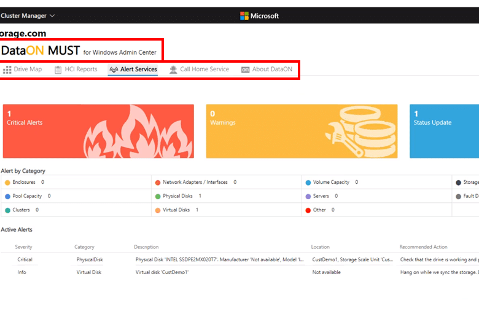Open the Cluster Manager dropdown chevron

tap(52, 15)
